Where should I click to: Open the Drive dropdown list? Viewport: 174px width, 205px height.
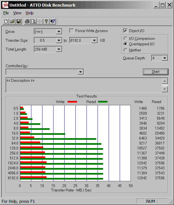click(59, 32)
